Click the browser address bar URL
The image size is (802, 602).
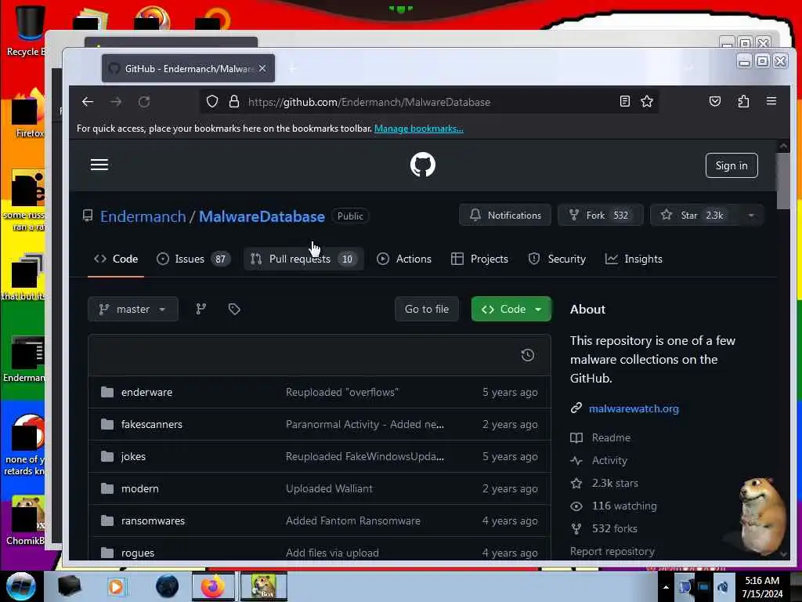click(x=369, y=102)
